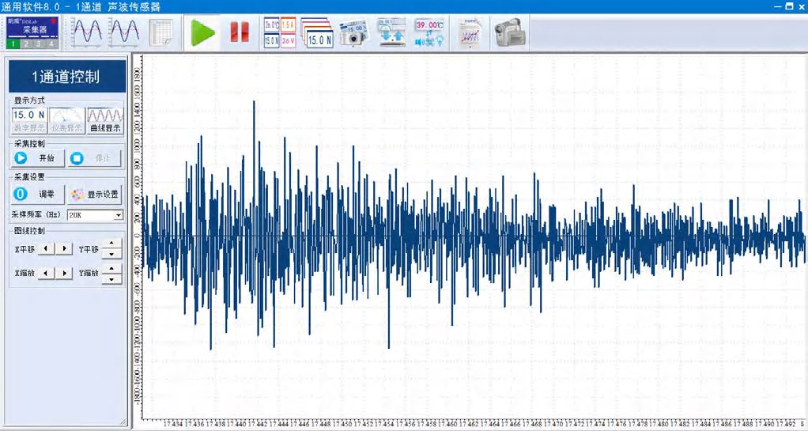Screen dimensions: 808x431
Task: Take a snapshot with the camera icon
Action: pos(353,33)
